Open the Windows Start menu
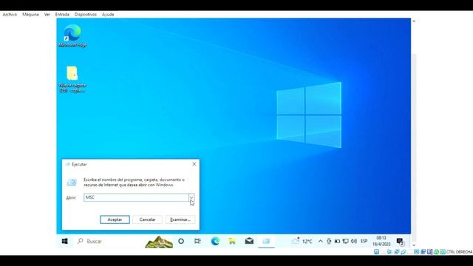 coord(64,241)
